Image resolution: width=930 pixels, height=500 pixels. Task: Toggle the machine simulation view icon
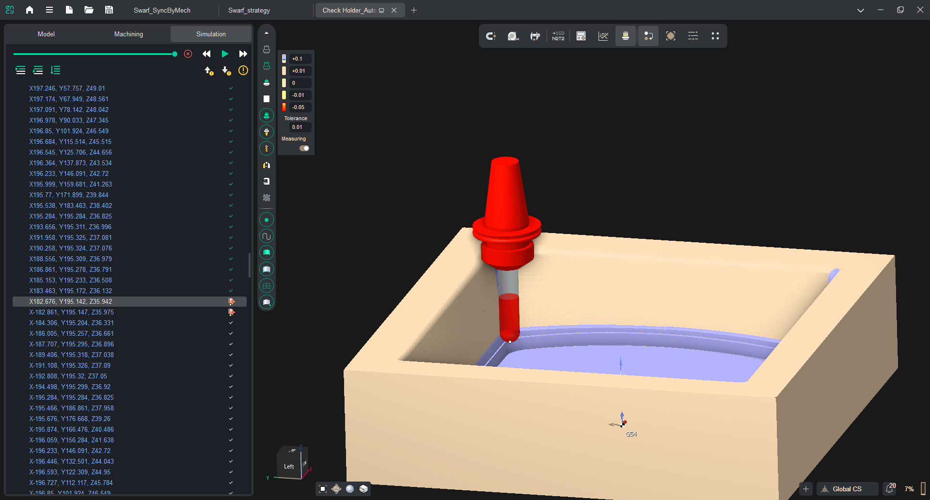(x=626, y=36)
